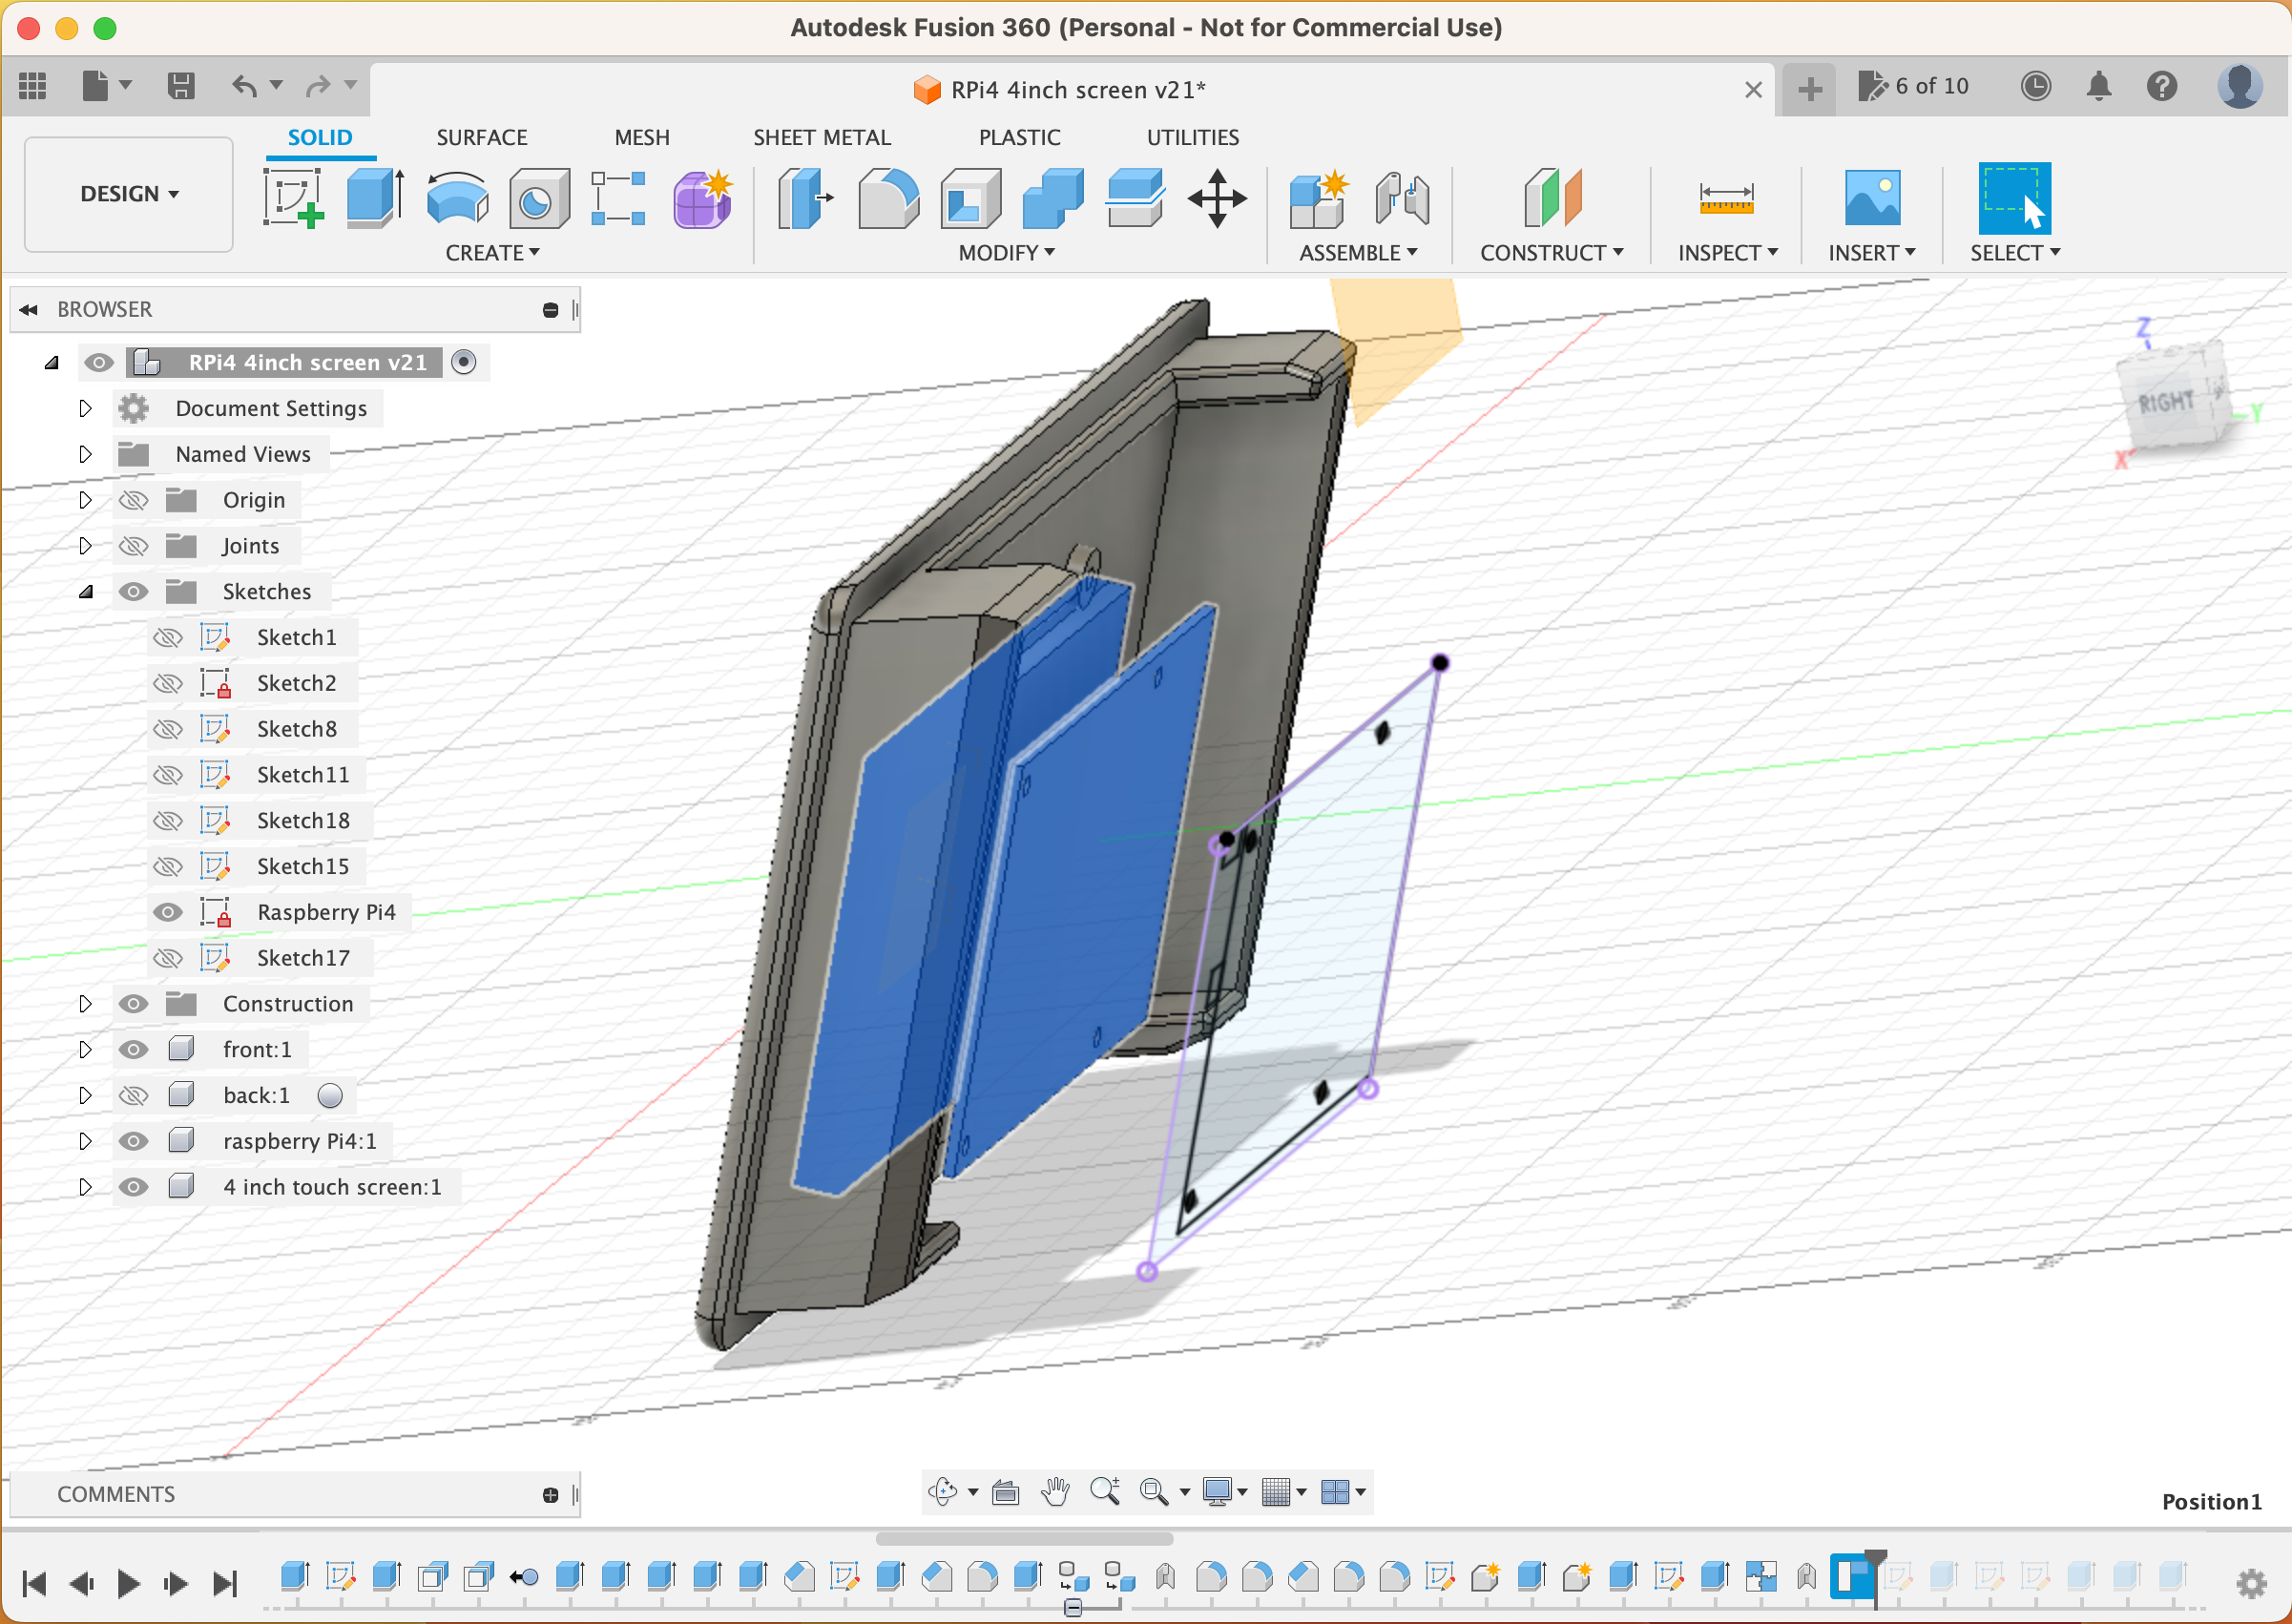Toggle visibility of Raspberry Pi4 sketch
Image resolution: width=2292 pixels, height=1624 pixels.
pos(169,910)
